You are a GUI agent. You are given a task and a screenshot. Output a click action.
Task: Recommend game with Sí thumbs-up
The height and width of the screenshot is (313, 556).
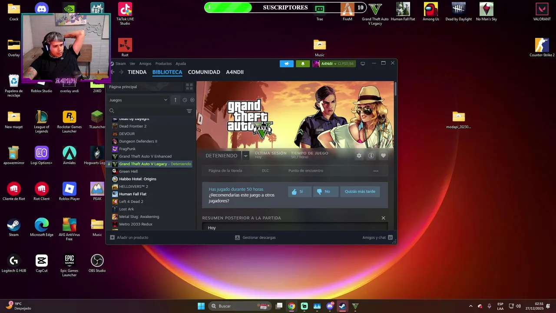pos(299,191)
